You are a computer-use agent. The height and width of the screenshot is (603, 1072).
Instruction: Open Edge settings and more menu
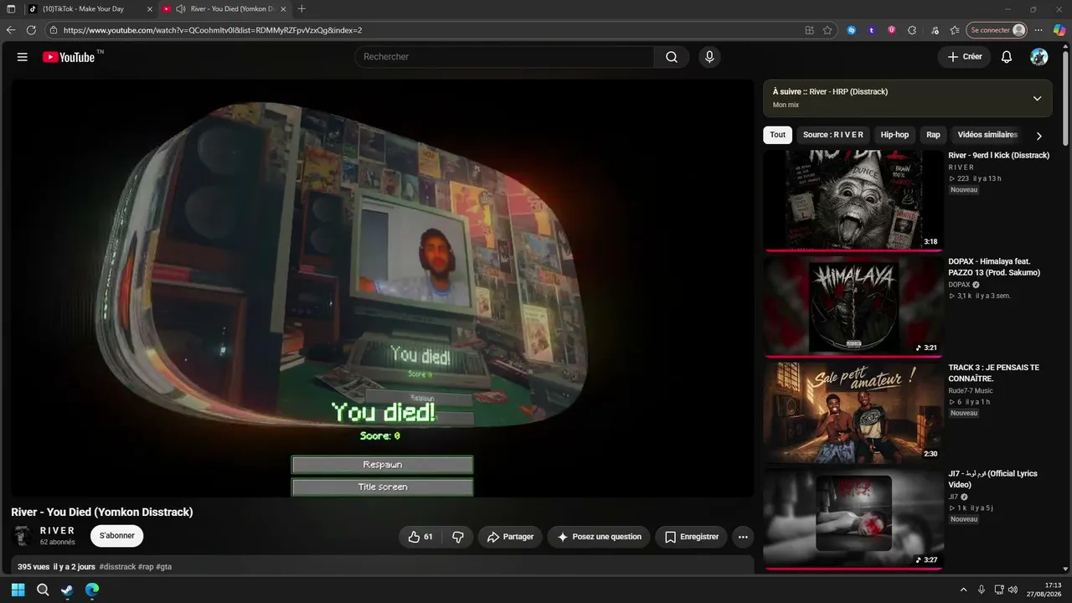tap(1040, 30)
